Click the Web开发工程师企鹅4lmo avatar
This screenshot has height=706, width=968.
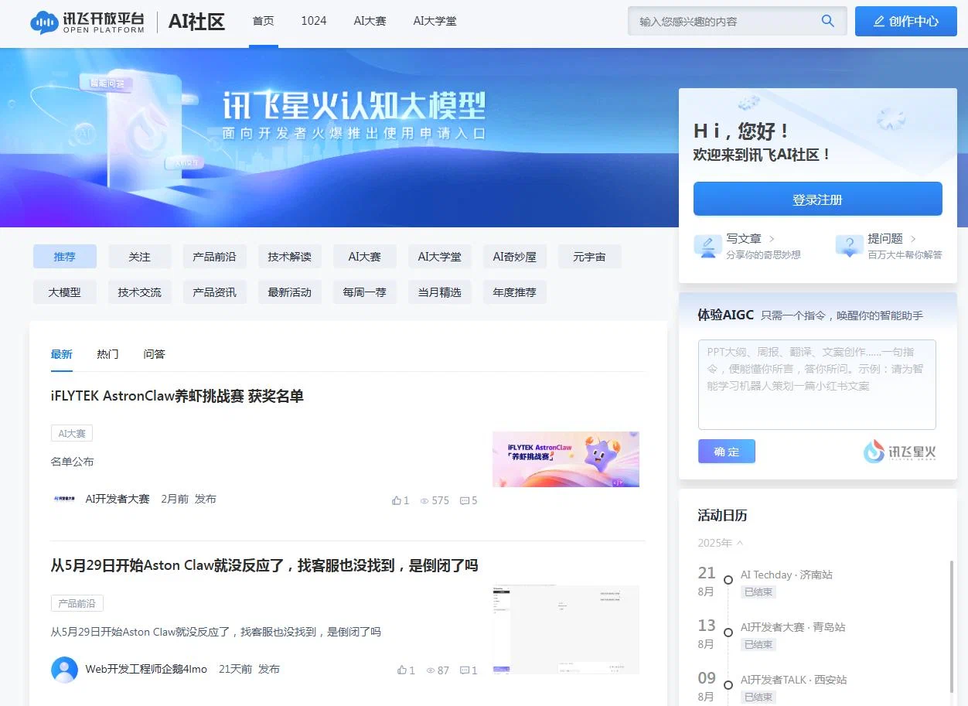point(64,670)
